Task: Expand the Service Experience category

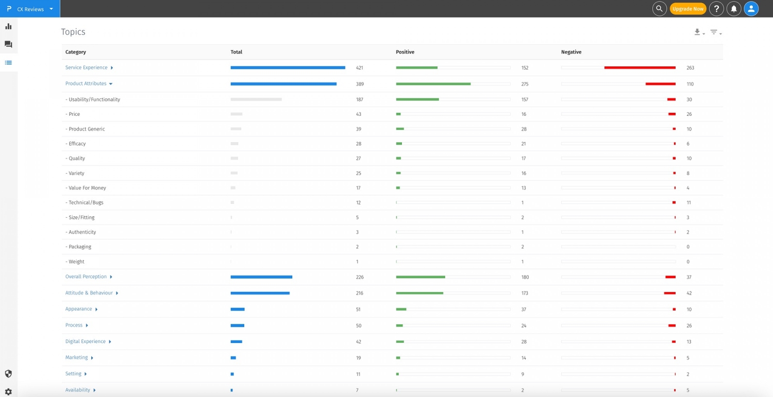Action: pyautogui.click(x=112, y=67)
